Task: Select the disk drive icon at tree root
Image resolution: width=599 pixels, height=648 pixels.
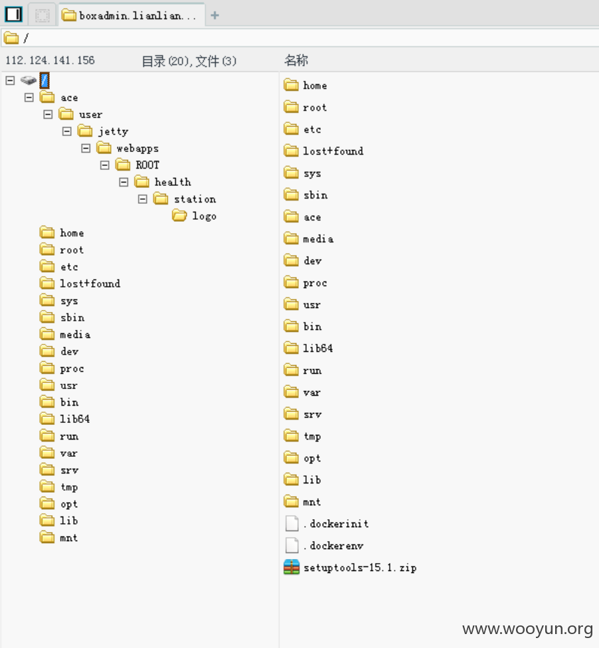Action: (x=29, y=80)
